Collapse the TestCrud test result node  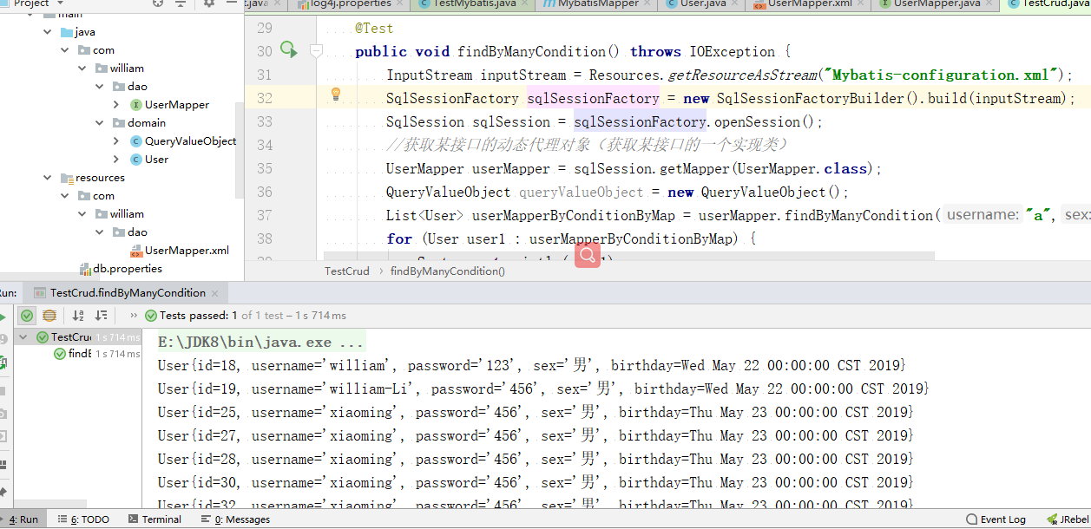[23, 337]
